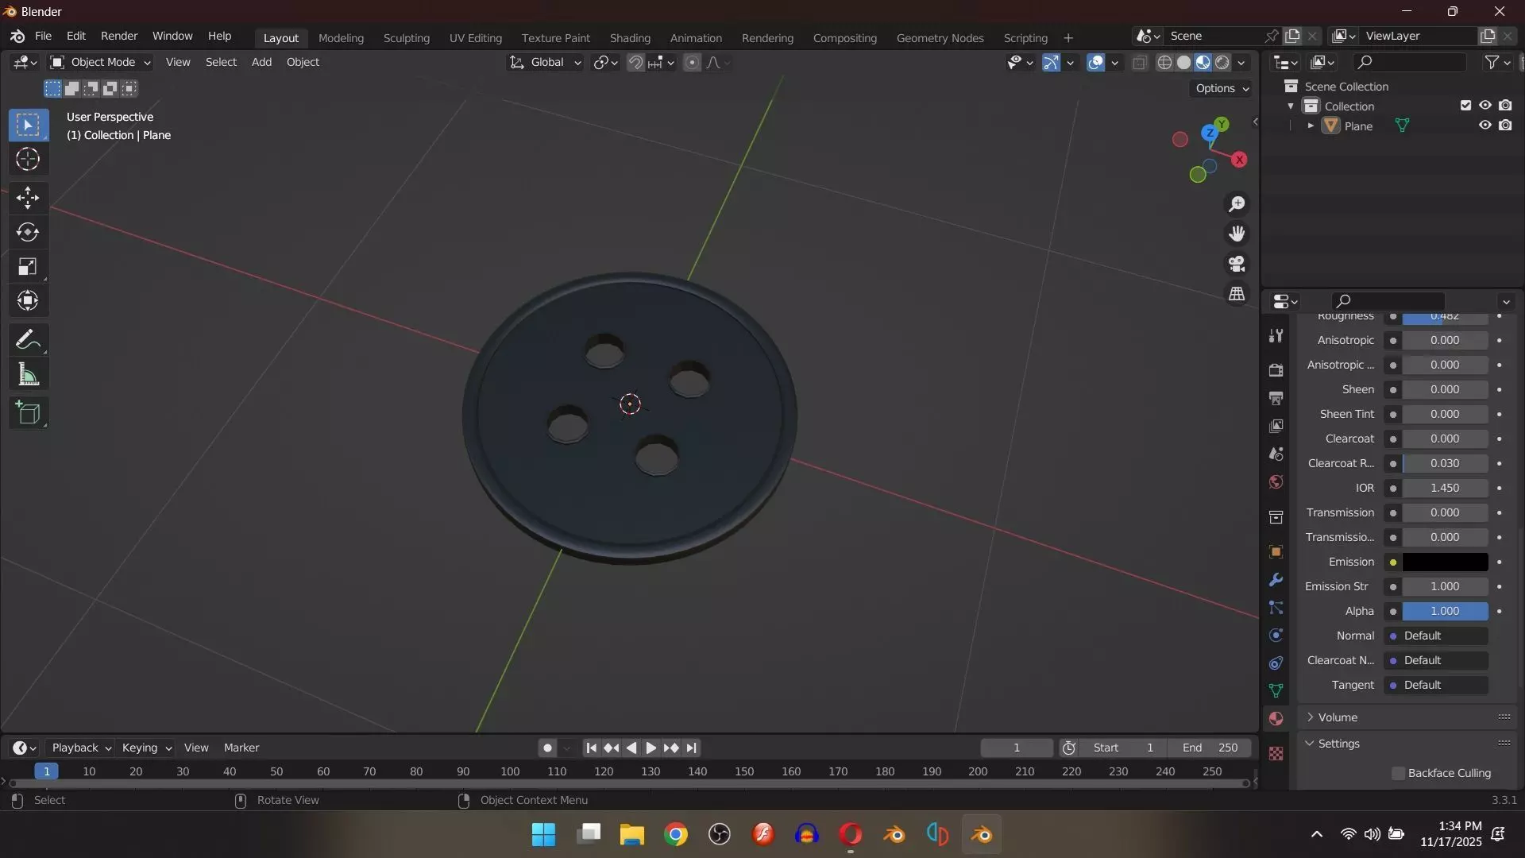Open the Render menu

click(x=119, y=36)
